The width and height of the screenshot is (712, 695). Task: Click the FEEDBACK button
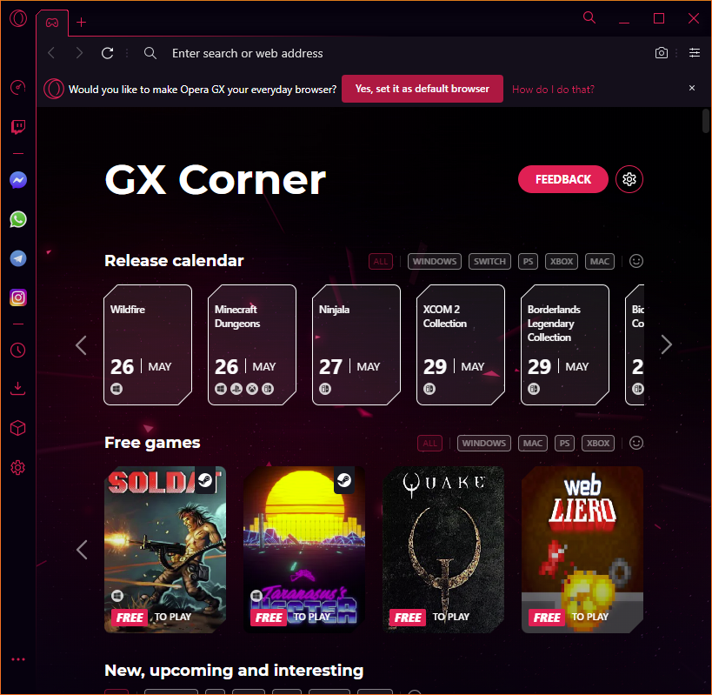pos(562,179)
